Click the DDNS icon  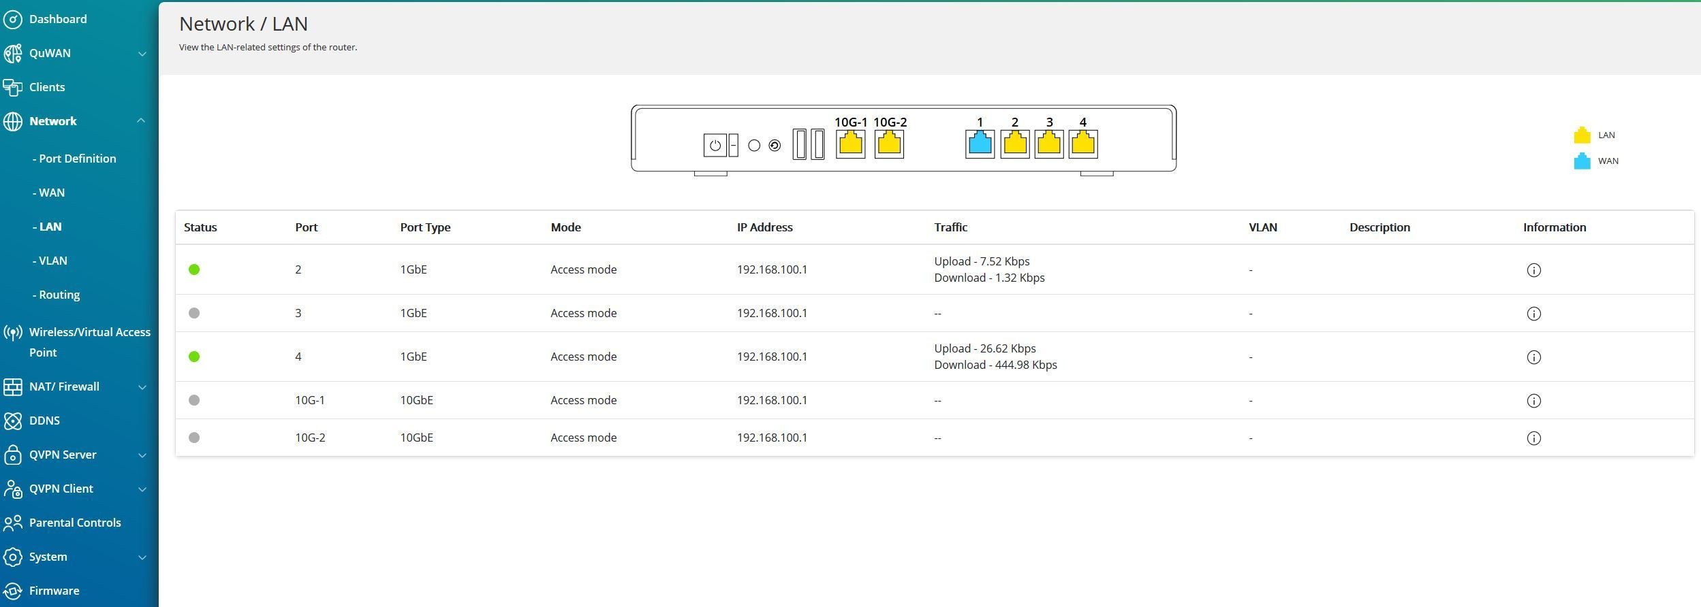(12, 421)
